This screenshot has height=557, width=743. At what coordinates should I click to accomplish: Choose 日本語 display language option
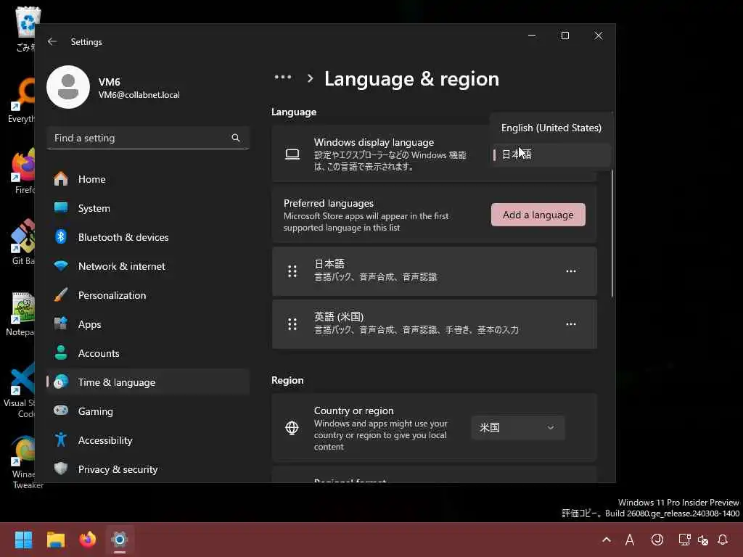(551, 154)
